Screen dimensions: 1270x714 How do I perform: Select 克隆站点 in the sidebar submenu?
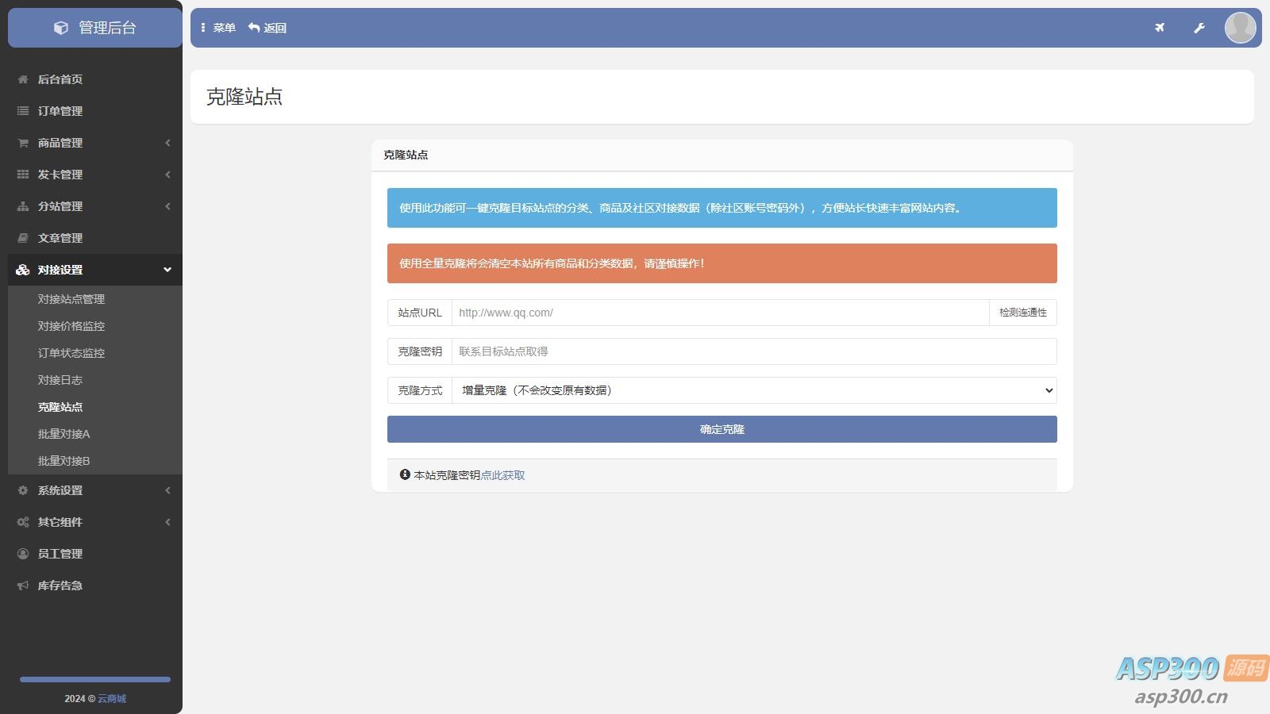coord(60,407)
